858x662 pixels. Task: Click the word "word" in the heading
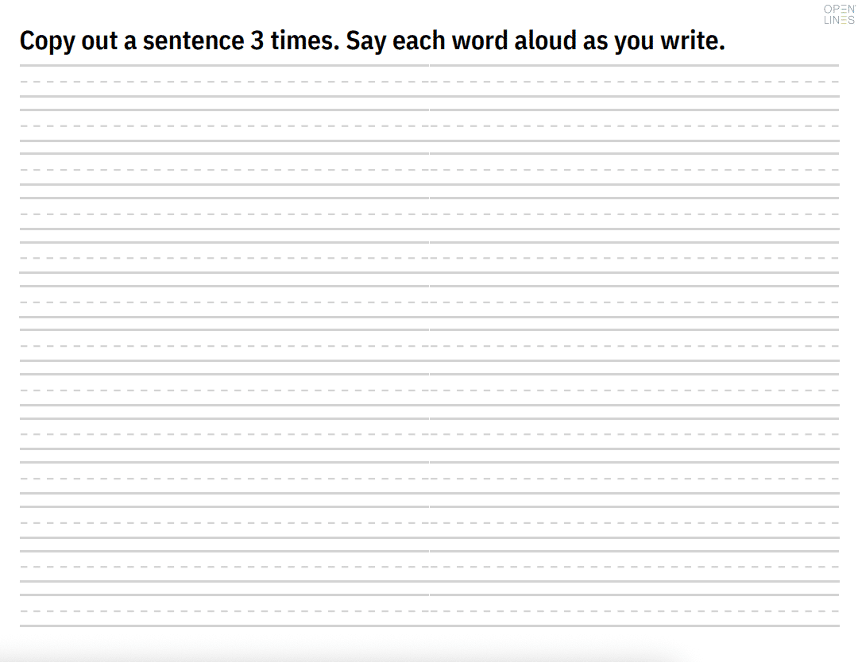click(481, 41)
